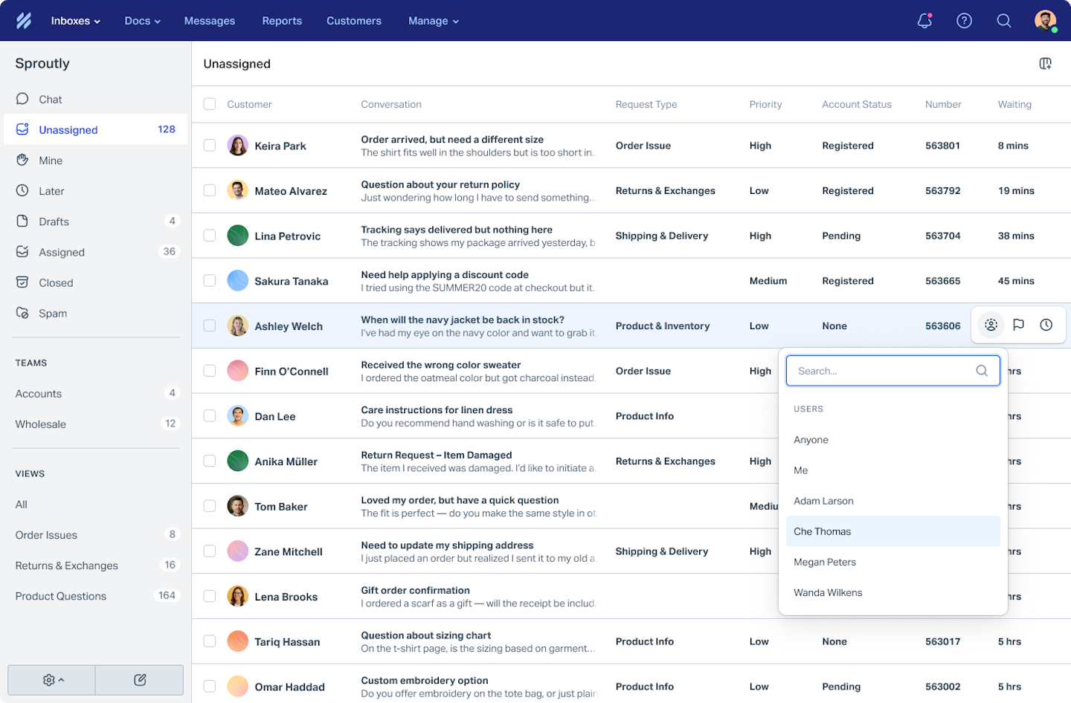This screenshot has height=703, width=1071.
Task: Check the Keira Park row checkbox
Action: pyautogui.click(x=210, y=146)
